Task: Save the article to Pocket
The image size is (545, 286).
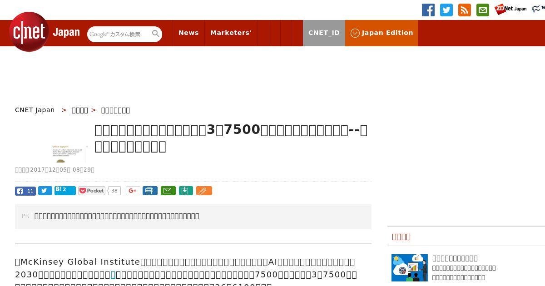Action: tap(92, 191)
